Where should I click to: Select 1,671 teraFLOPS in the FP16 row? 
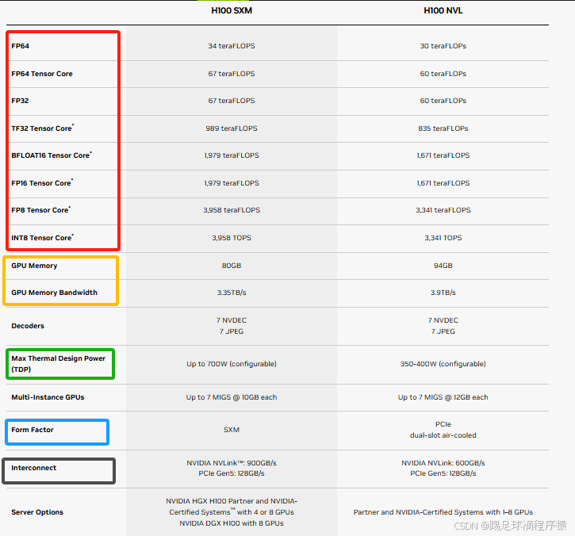[443, 183]
